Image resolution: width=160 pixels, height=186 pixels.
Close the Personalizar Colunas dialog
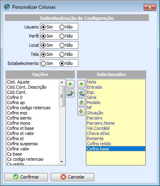150,7
